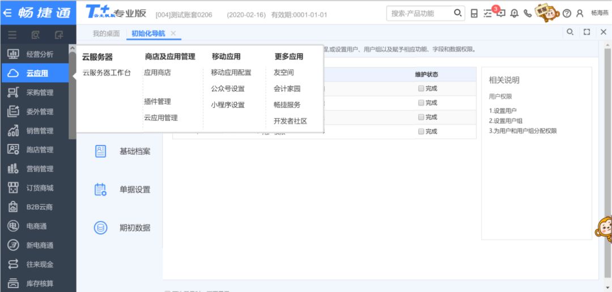Click the 客服 monkey mascot icon

click(x=547, y=12)
